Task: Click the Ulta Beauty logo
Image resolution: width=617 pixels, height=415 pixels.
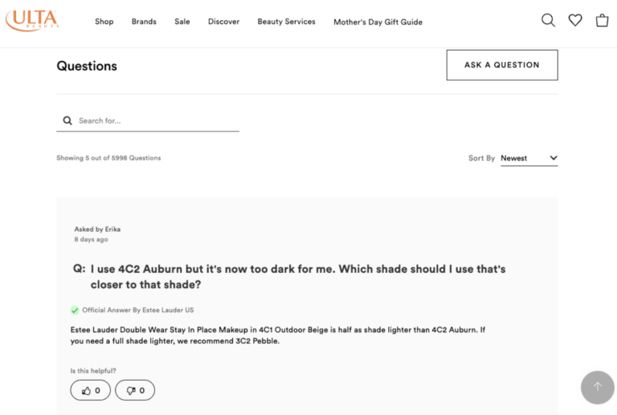Action: (31, 21)
